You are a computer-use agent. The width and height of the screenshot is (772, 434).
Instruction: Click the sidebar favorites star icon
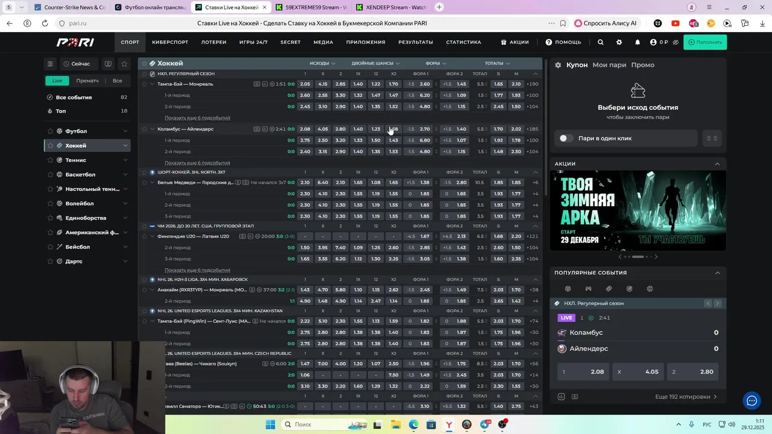pyautogui.click(x=124, y=64)
